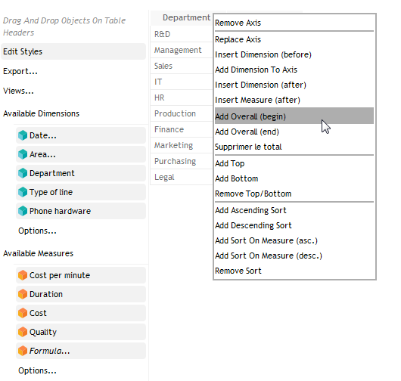401x381 pixels.
Task: Select Add Overall (begin) menu entry
Action: coord(294,116)
